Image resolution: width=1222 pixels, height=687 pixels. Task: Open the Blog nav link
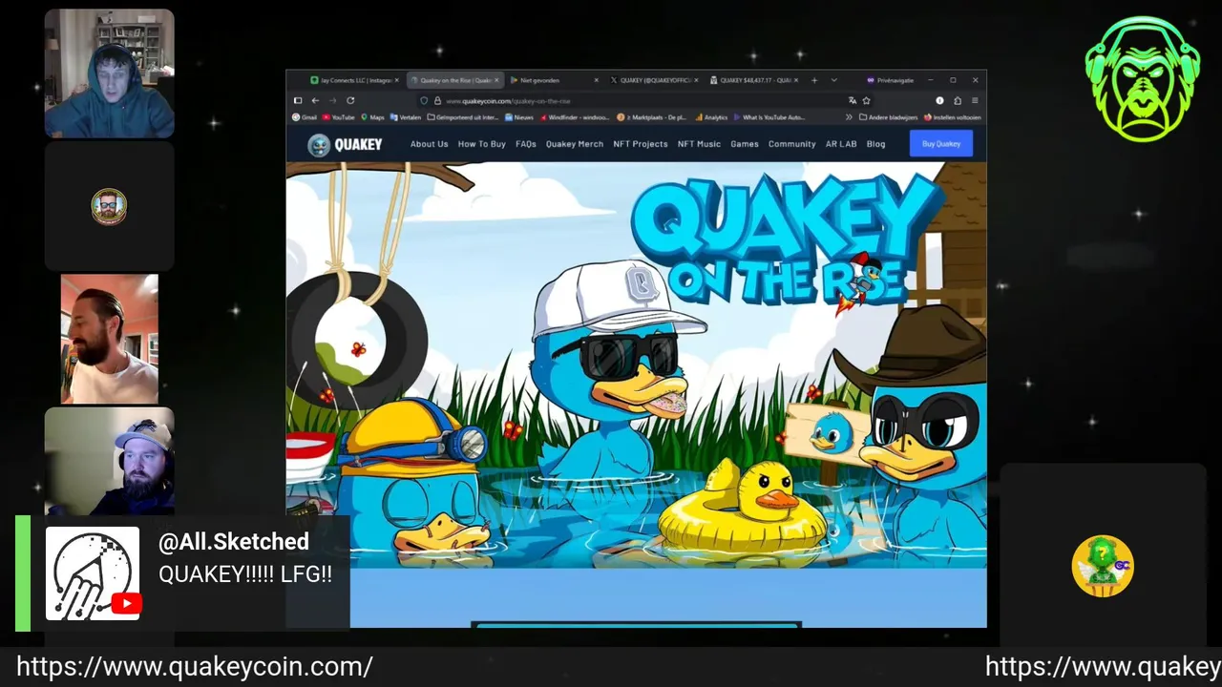pyautogui.click(x=875, y=144)
